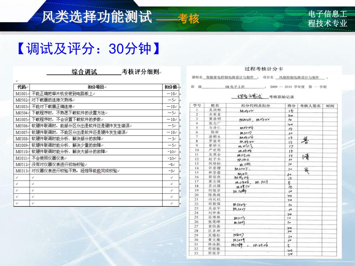This screenshot has width=355, height=266.
Task: Click "对下载器的连接欠熟练" description
Action: point(52,100)
